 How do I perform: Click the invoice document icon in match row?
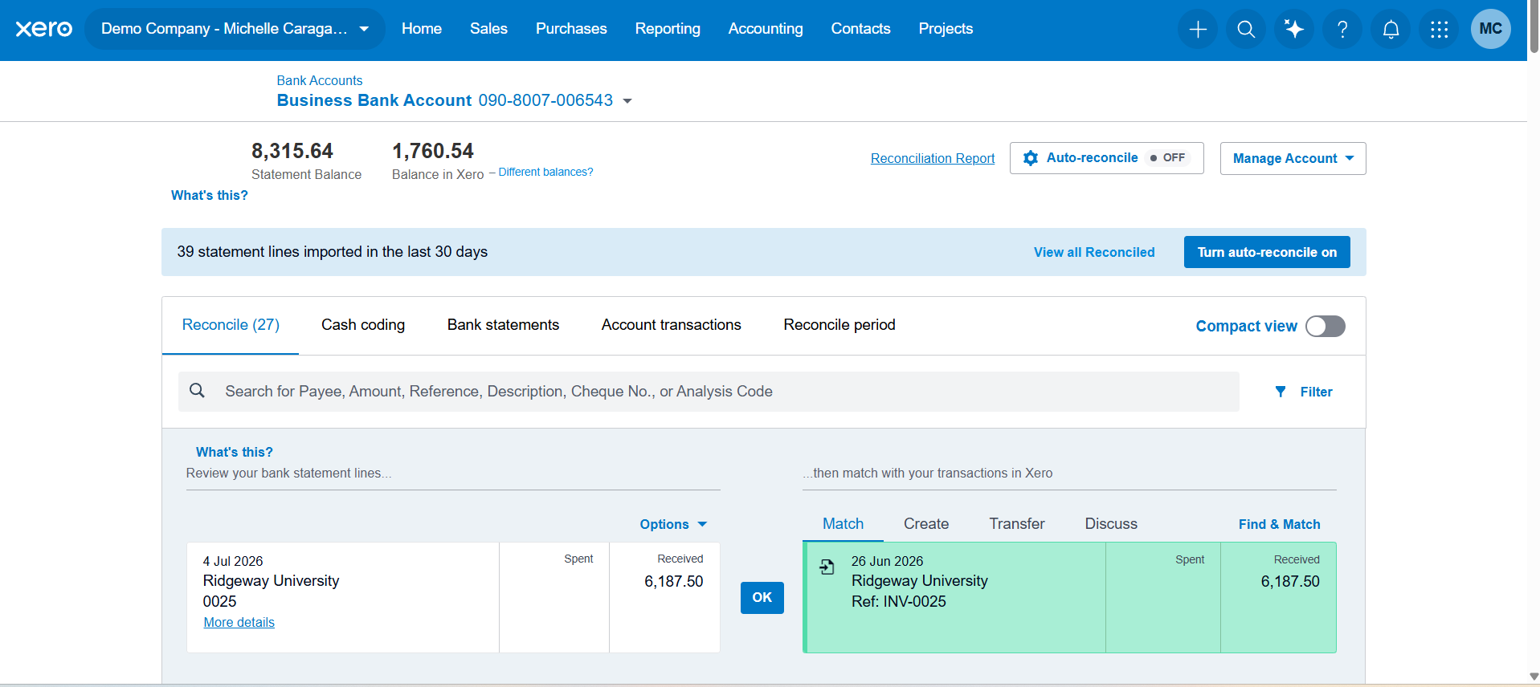(x=827, y=567)
